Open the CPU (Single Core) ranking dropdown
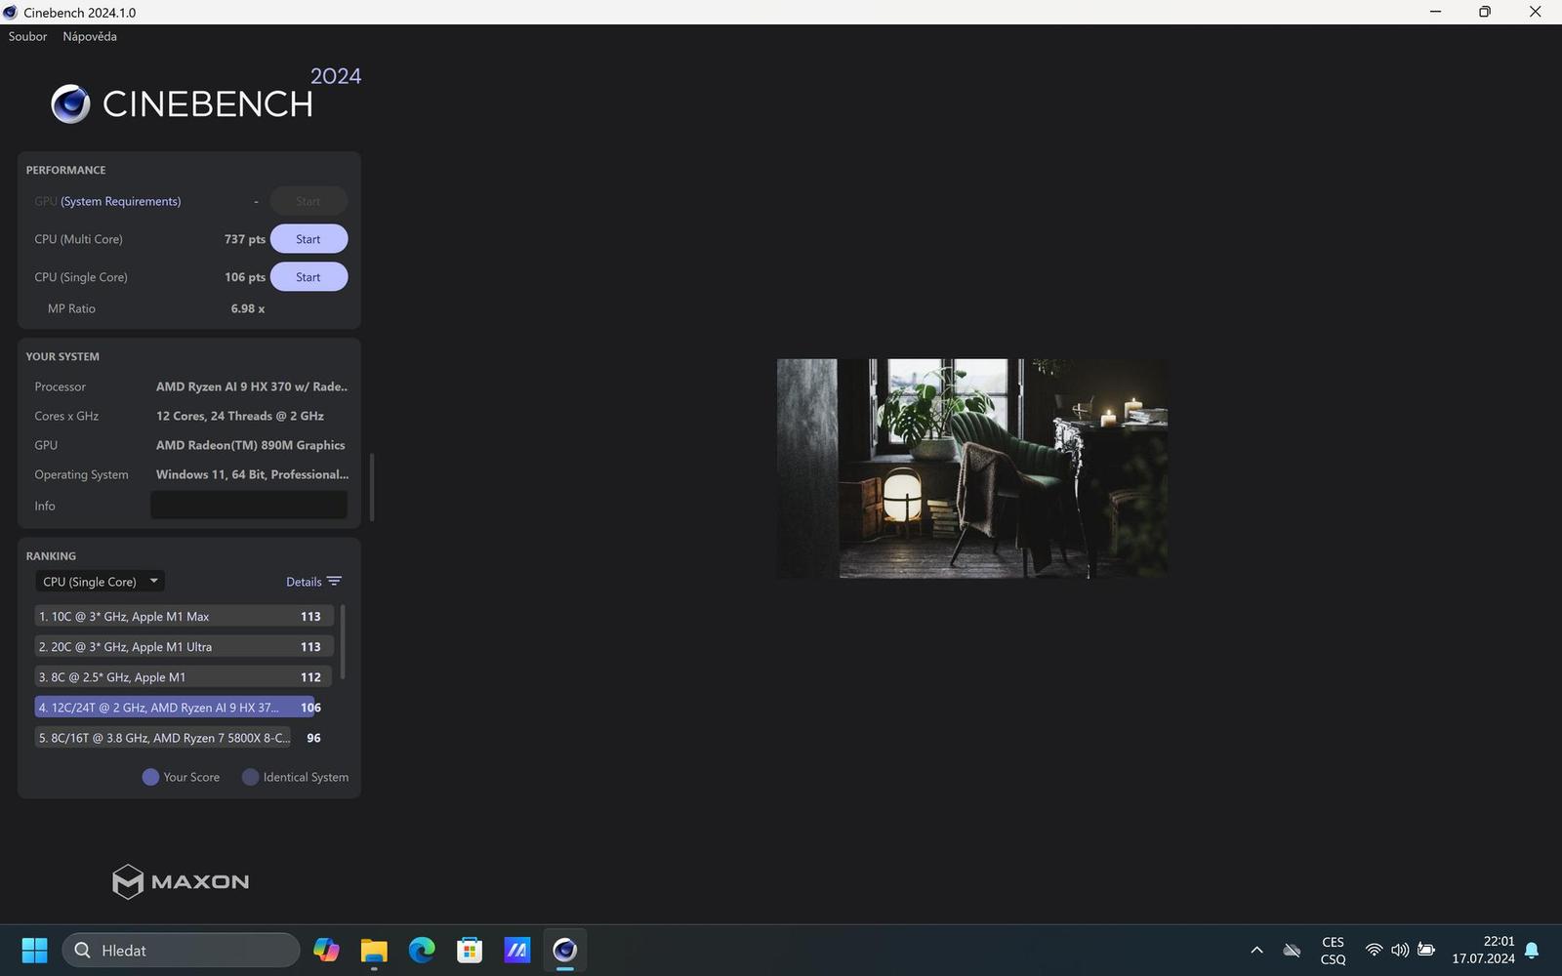Screen dimensions: 1562x976 pyautogui.click(x=100, y=582)
